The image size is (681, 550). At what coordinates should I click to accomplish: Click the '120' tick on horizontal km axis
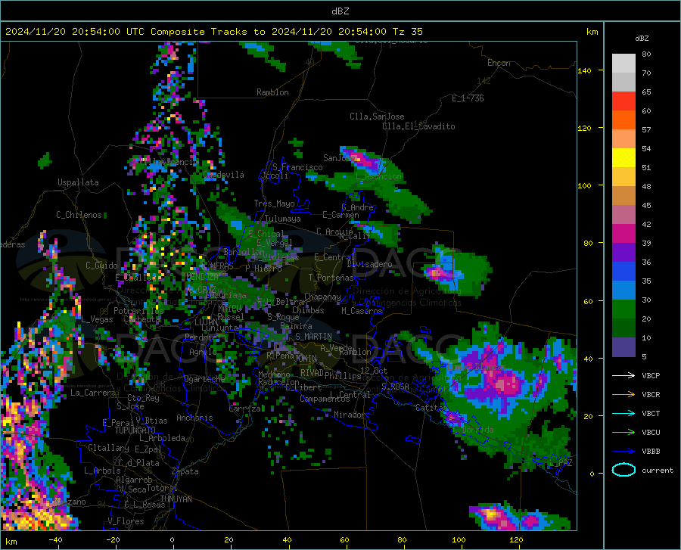516,539
